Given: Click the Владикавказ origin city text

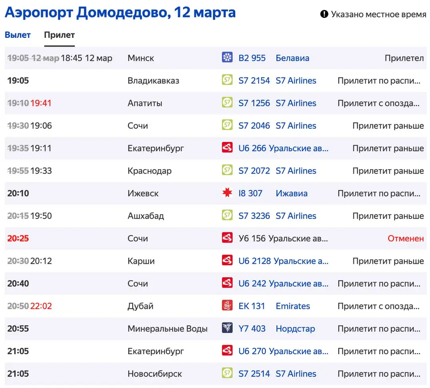Looking at the screenshot, I should pos(153,81).
